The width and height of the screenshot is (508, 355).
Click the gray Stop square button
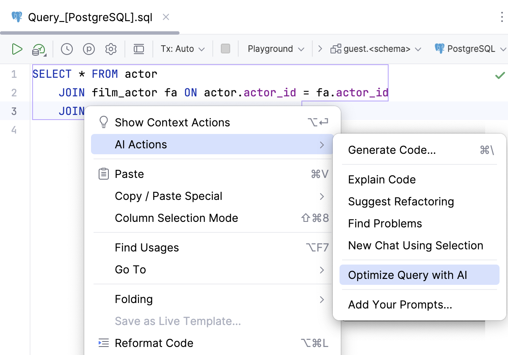(226, 49)
